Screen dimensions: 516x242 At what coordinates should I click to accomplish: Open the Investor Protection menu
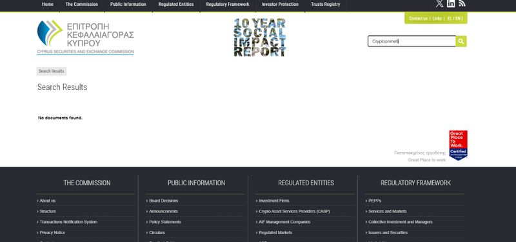[280, 5]
